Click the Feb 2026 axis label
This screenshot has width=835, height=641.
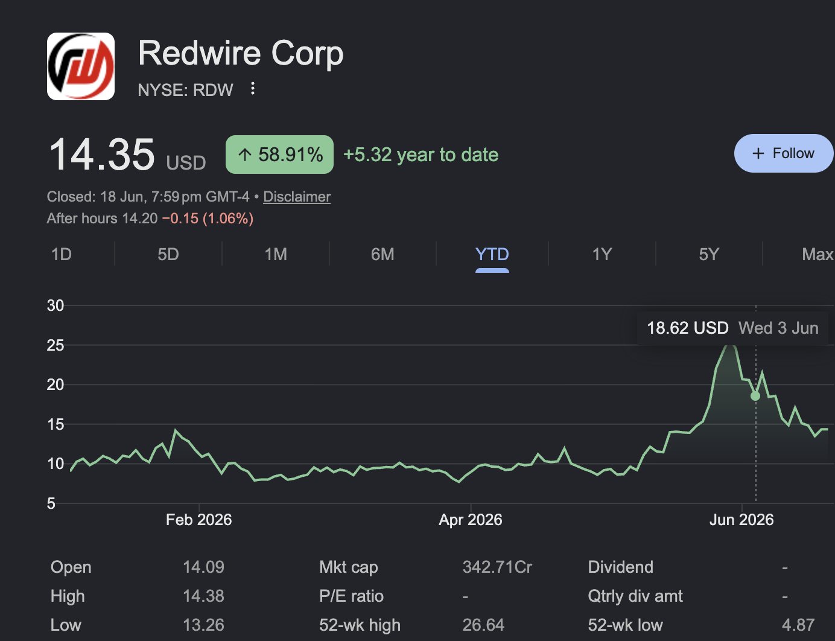[198, 520]
